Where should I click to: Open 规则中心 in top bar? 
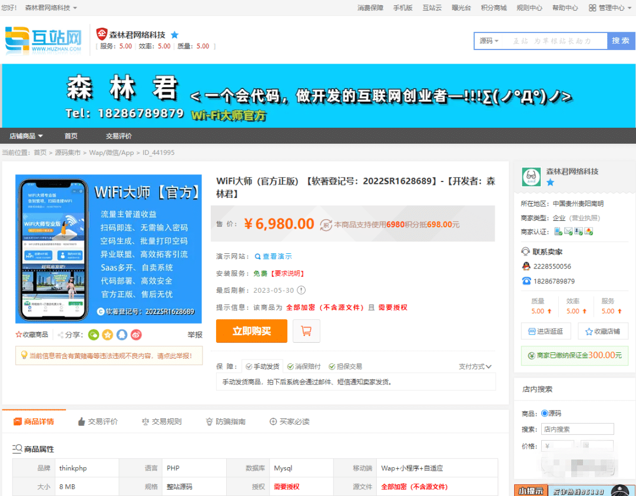(x=529, y=8)
